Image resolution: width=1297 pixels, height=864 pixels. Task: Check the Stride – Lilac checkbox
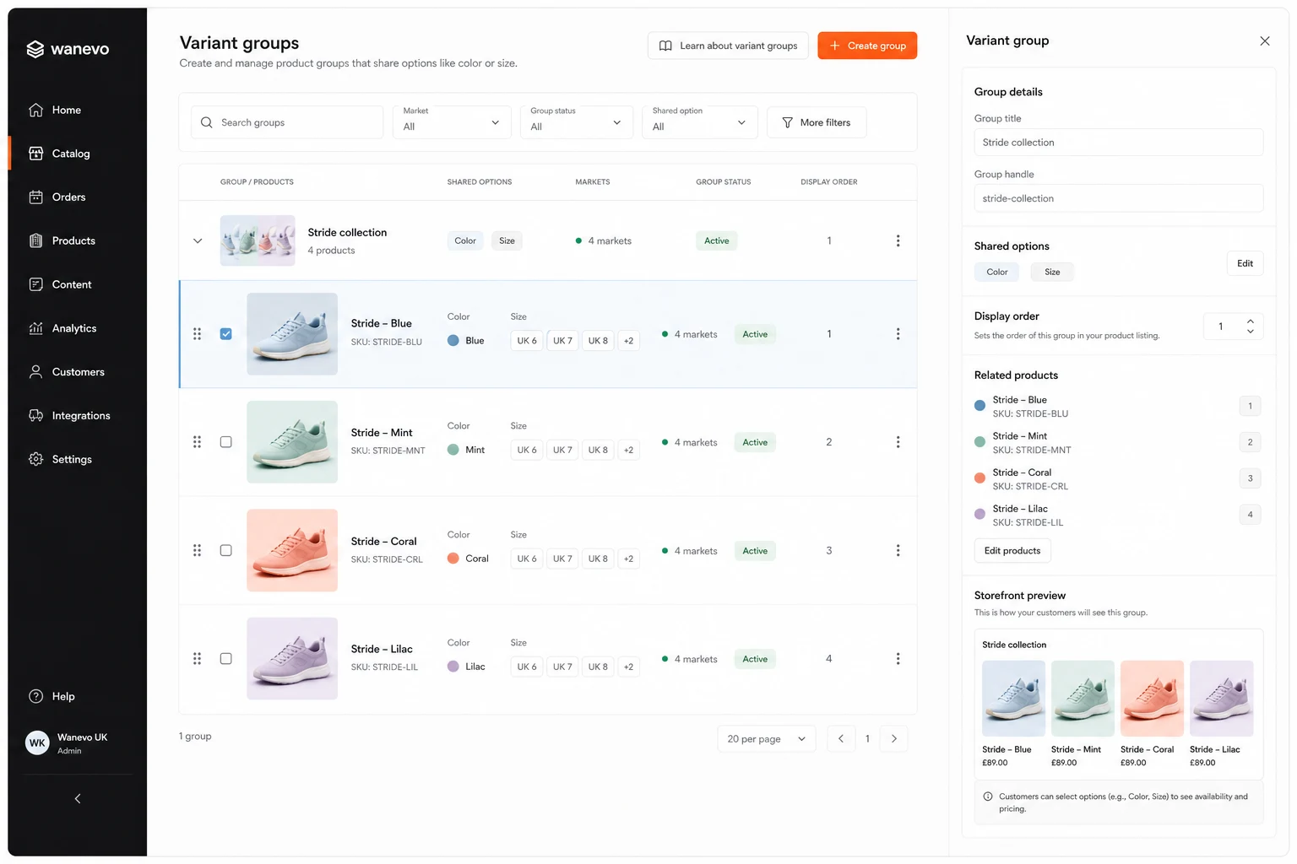(x=225, y=658)
